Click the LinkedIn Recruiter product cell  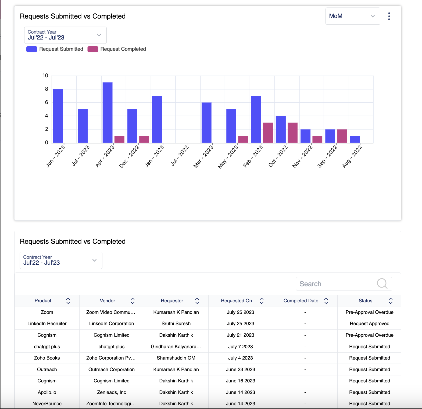pos(47,324)
